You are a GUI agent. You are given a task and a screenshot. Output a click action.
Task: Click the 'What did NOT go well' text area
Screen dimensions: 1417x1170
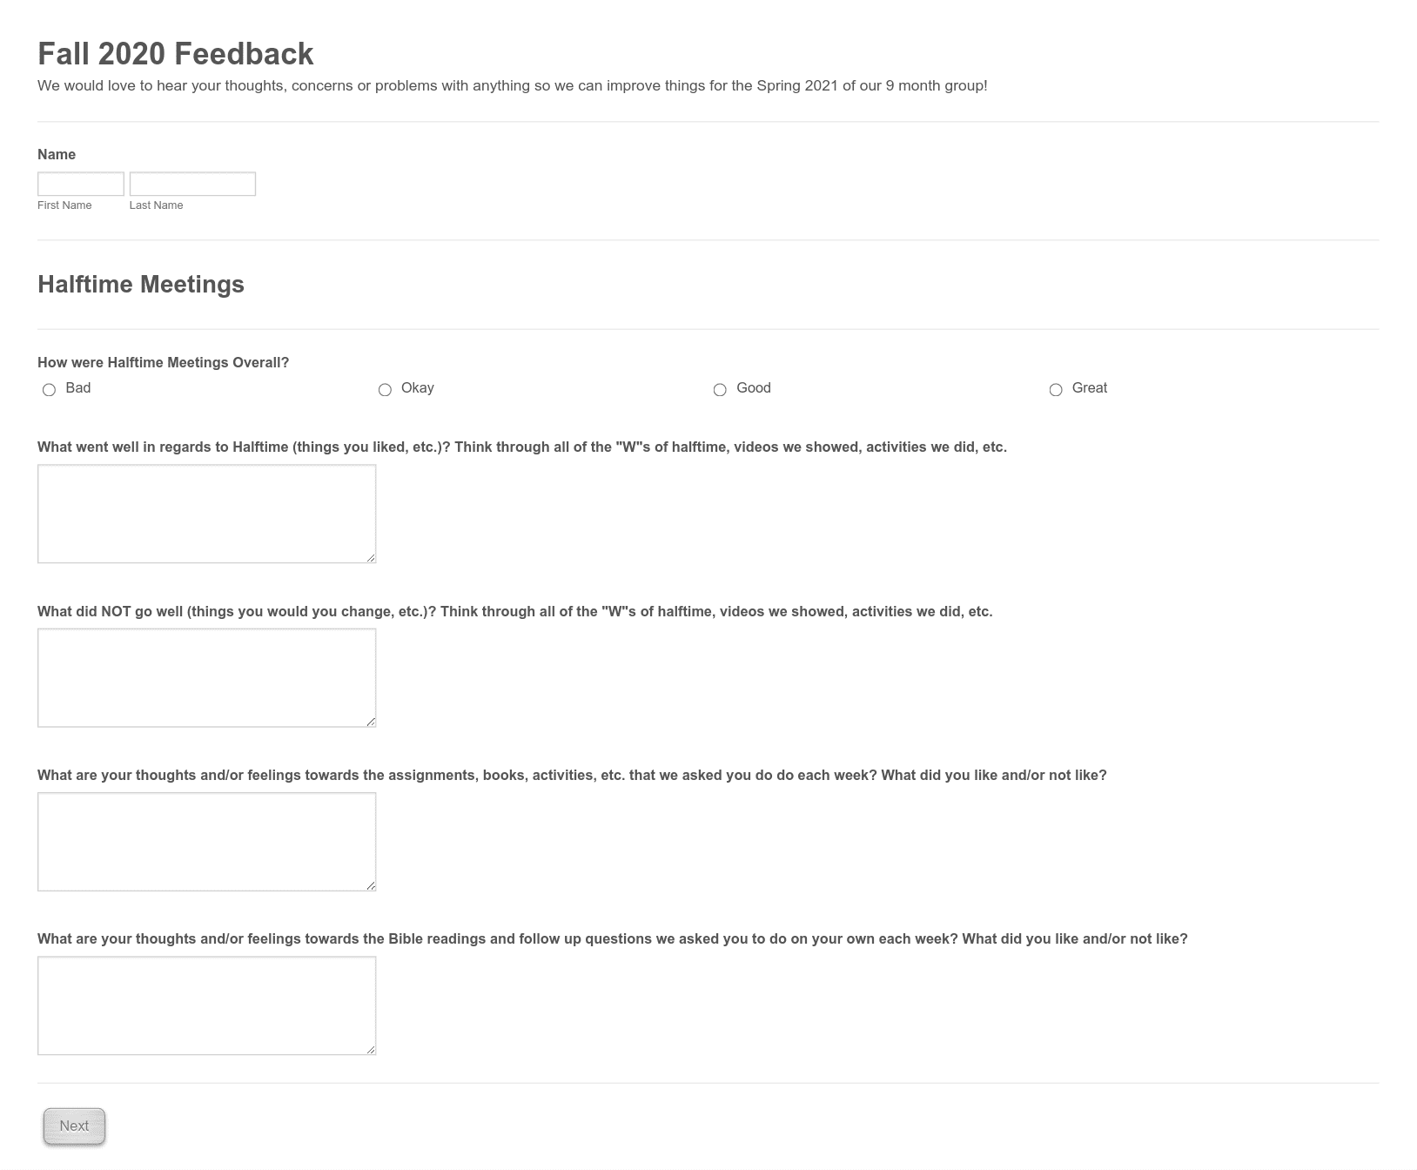pos(206,677)
